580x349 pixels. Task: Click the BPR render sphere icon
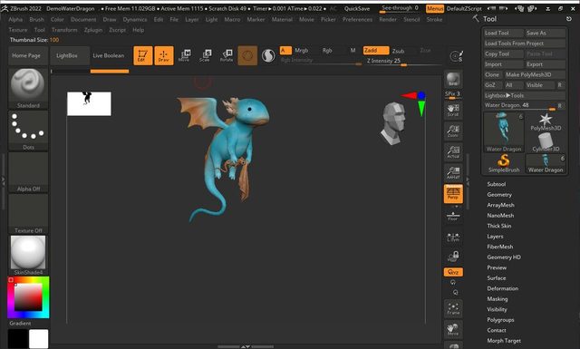(453, 80)
